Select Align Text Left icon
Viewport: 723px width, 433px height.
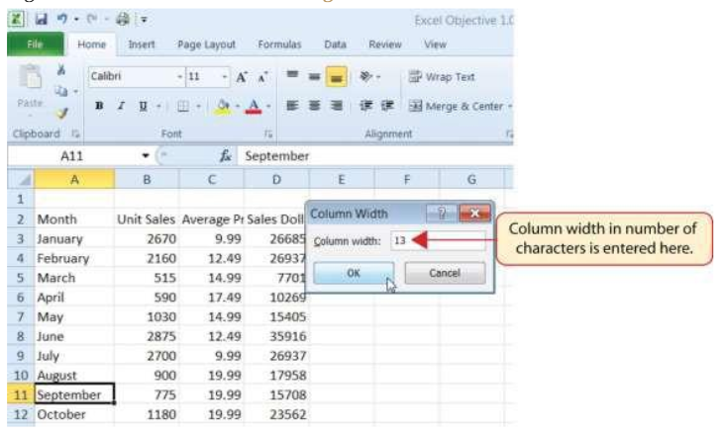292,106
